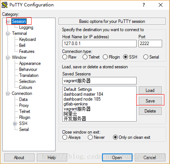Open the Features settings category
The height and width of the screenshot is (164, 170).
pos(27,51)
